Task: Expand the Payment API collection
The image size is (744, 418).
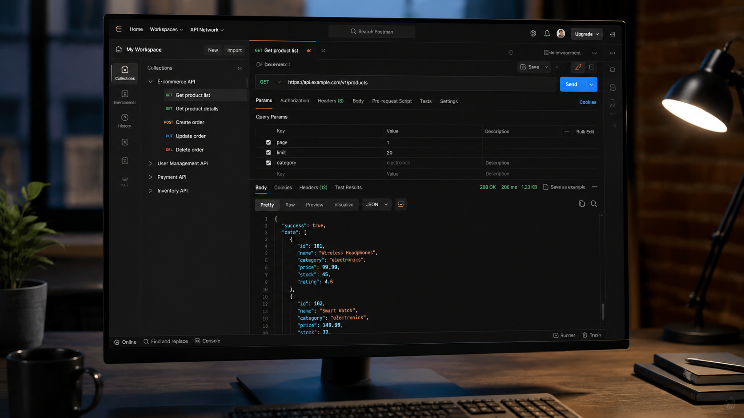Action: [x=151, y=177]
